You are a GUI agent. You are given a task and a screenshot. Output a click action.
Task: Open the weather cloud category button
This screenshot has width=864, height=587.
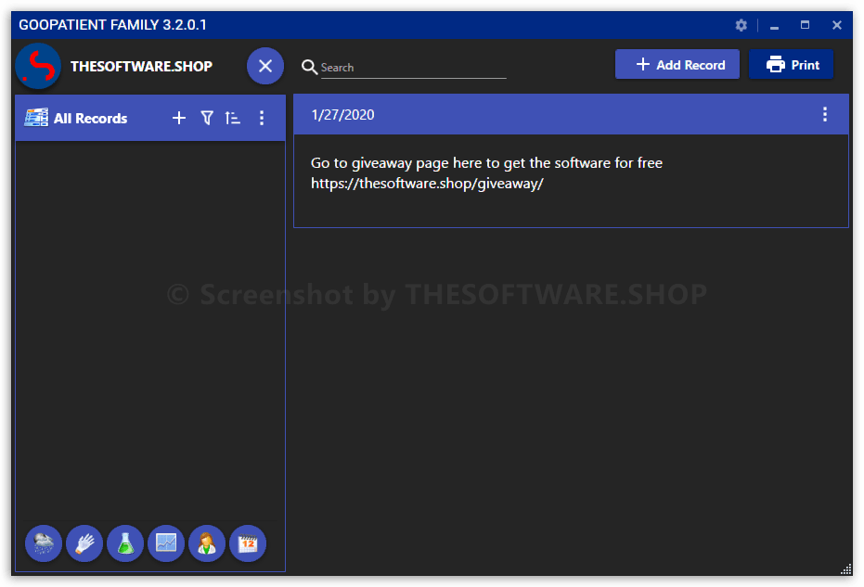[44, 543]
